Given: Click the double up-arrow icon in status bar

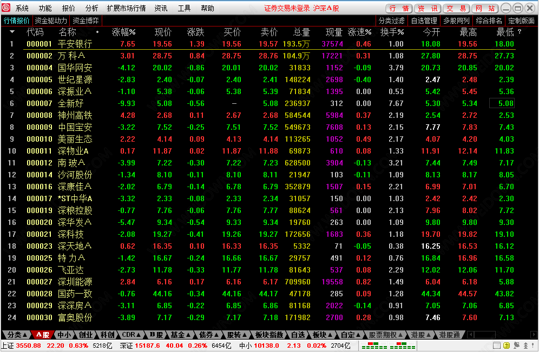Looking at the screenshot, I should point(525,346).
